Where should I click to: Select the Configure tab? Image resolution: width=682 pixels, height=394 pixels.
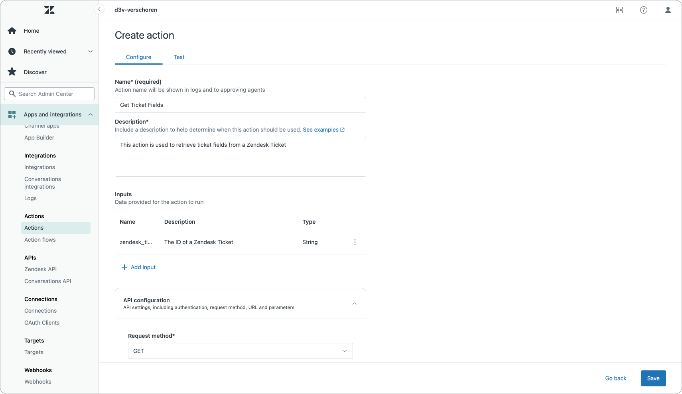(x=138, y=57)
